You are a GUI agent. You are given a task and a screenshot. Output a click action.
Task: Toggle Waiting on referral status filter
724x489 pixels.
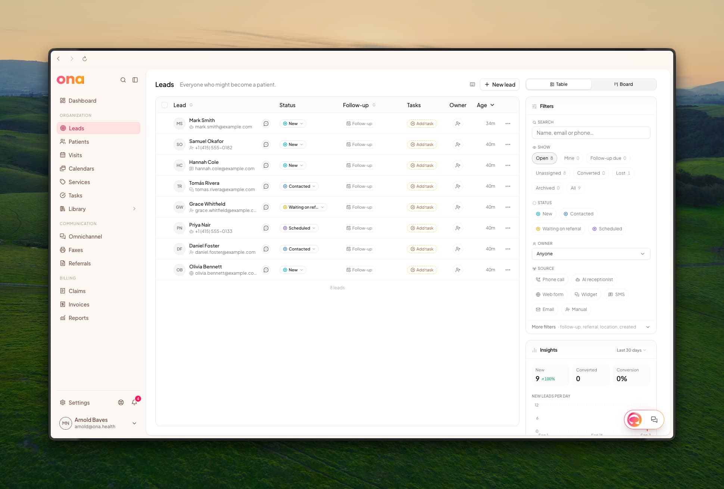tap(558, 229)
